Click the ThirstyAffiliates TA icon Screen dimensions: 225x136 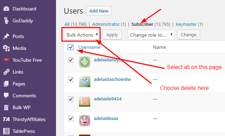[x=6, y=119]
